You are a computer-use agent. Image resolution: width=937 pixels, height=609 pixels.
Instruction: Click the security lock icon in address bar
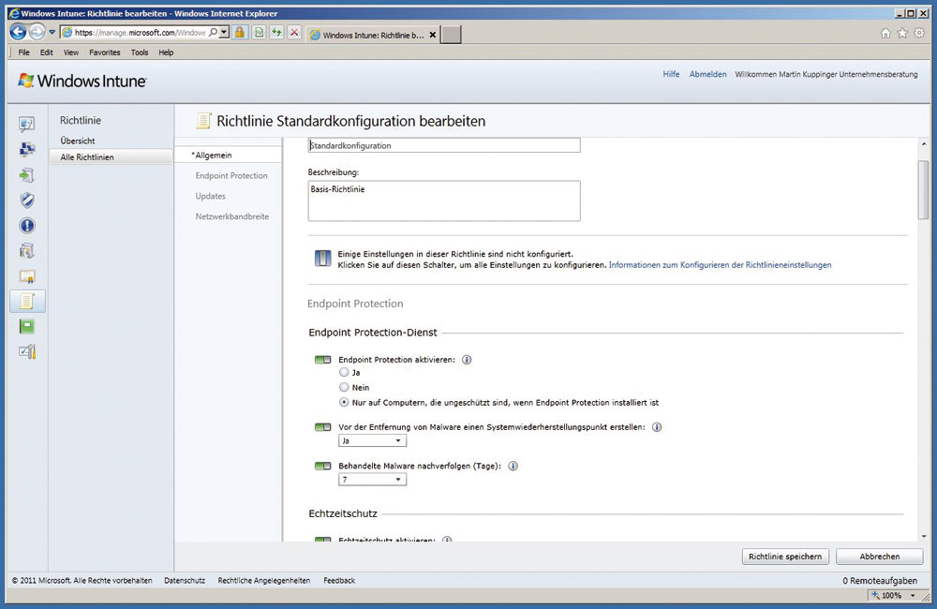pos(239,32)
